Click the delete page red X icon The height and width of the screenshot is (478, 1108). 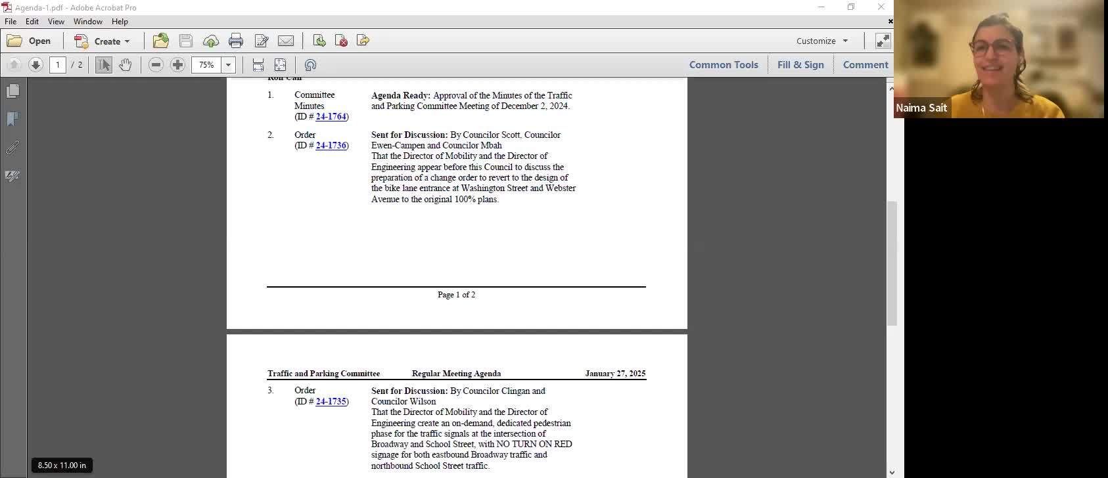click(x=341, y=41)
